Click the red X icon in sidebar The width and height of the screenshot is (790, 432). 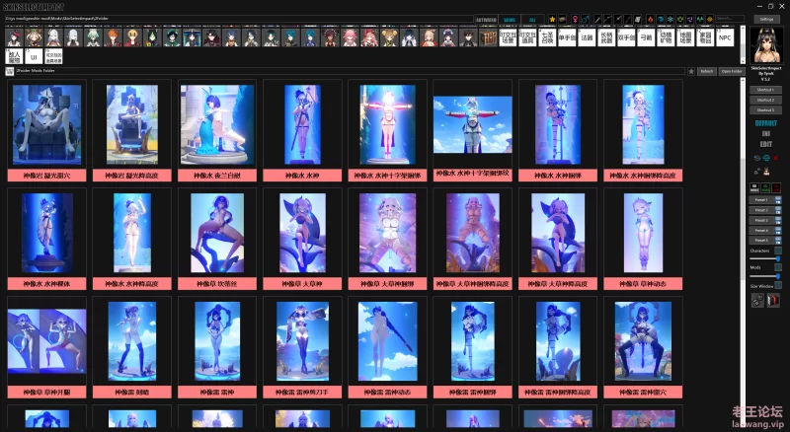click(x=775, y=158)
